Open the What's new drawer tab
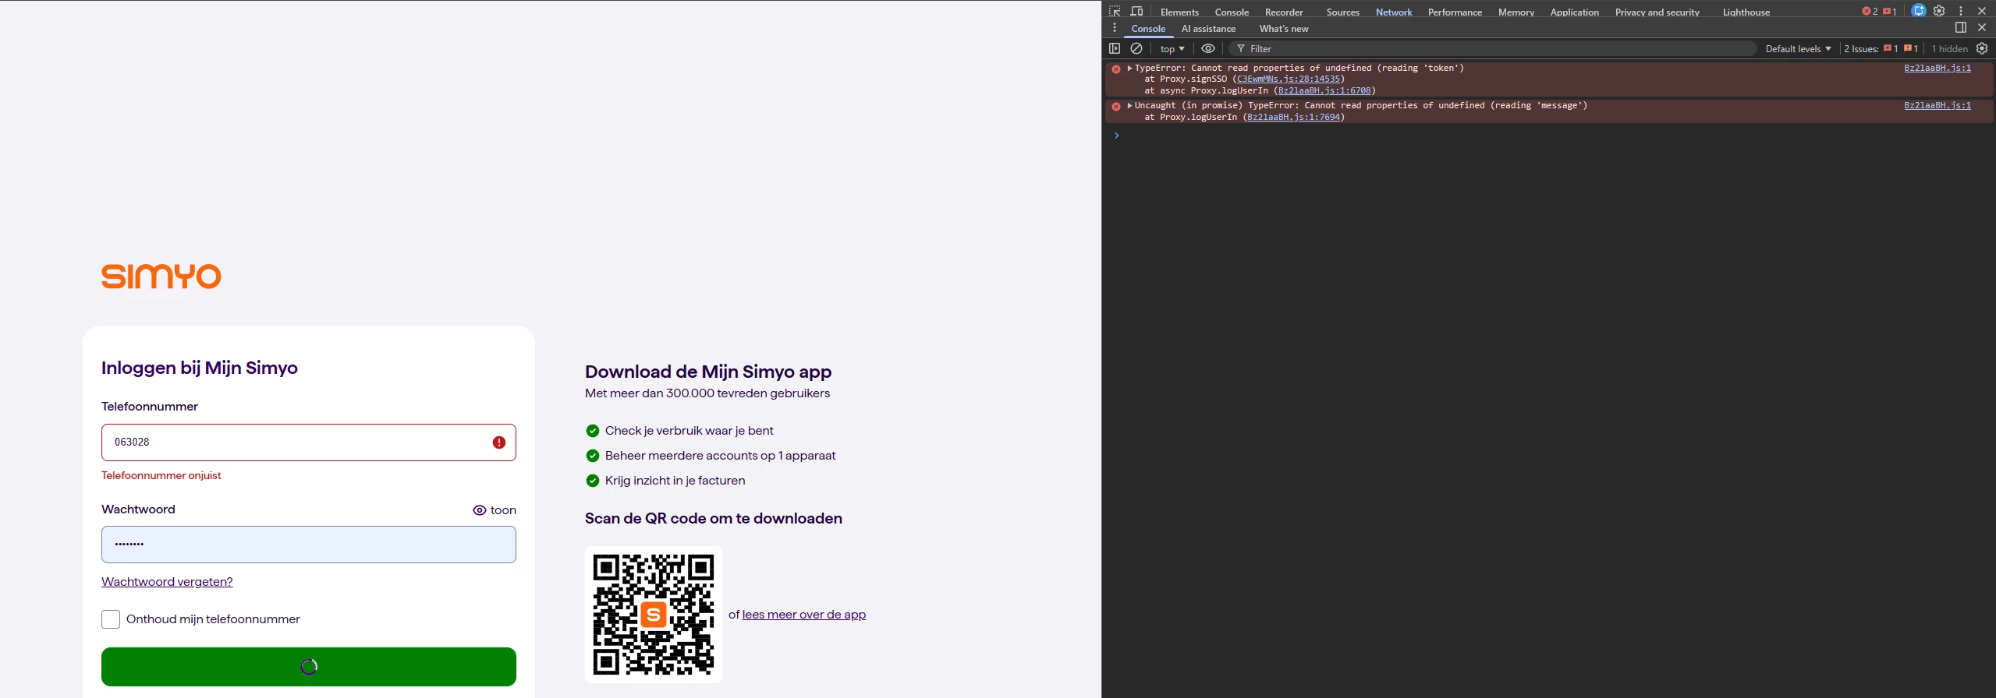1996x698 pixels. [x=1284, y=29]
